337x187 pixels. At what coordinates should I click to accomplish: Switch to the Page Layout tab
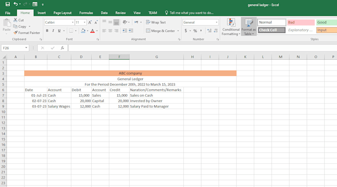[62, 13]
